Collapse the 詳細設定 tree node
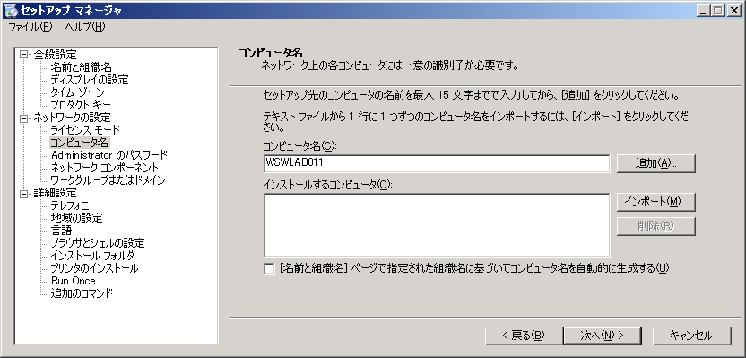This screenshot has height=358, width=746. pyautogui.click(x=23, y=193)
